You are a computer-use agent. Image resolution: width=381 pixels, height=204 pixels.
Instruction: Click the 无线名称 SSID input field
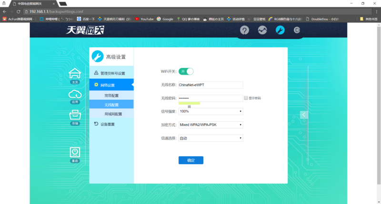pyautogui.click(x=211, y=85)
